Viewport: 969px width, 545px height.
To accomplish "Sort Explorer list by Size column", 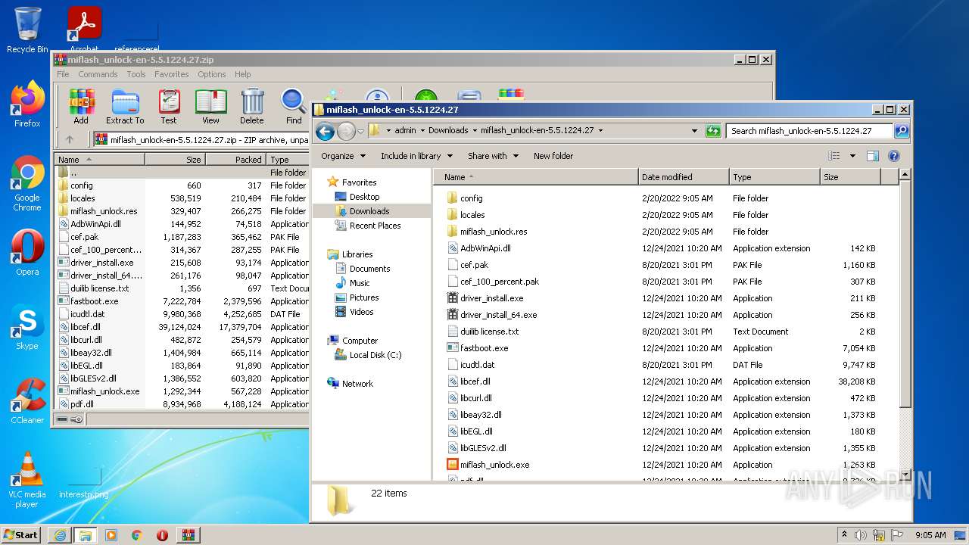I will tap(851, 177).
